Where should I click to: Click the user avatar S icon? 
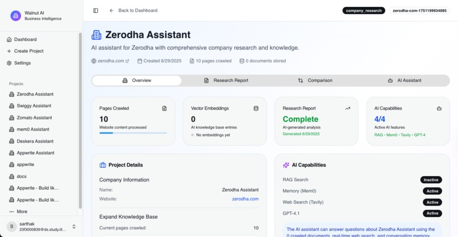click(12, 226)
